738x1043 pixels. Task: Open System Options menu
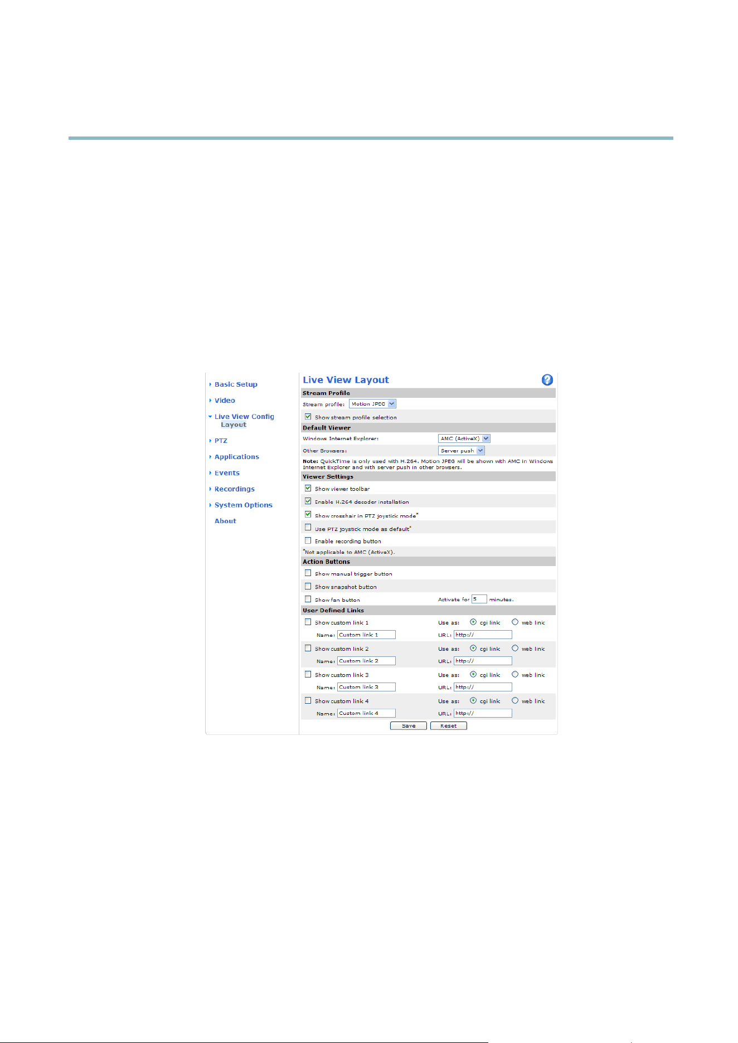[244, 505]
